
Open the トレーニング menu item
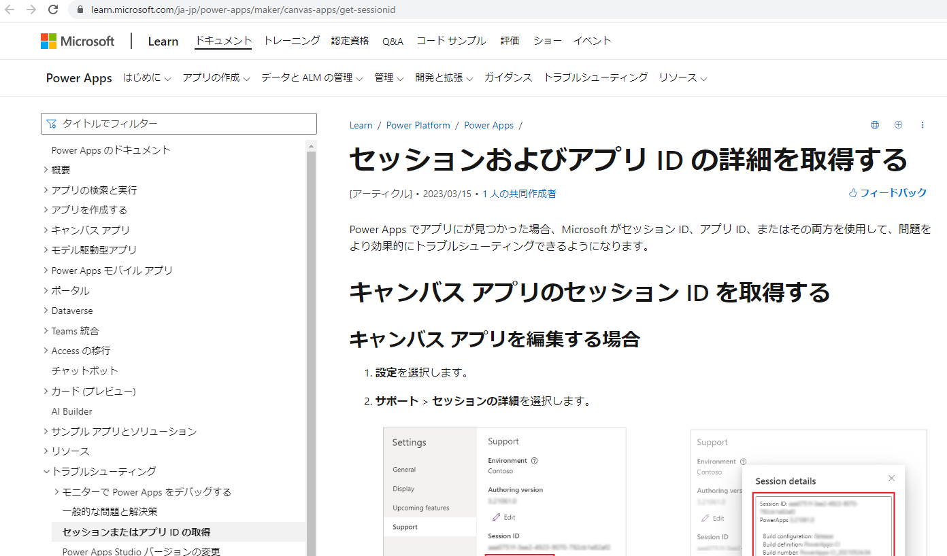[x=291, y=41]
